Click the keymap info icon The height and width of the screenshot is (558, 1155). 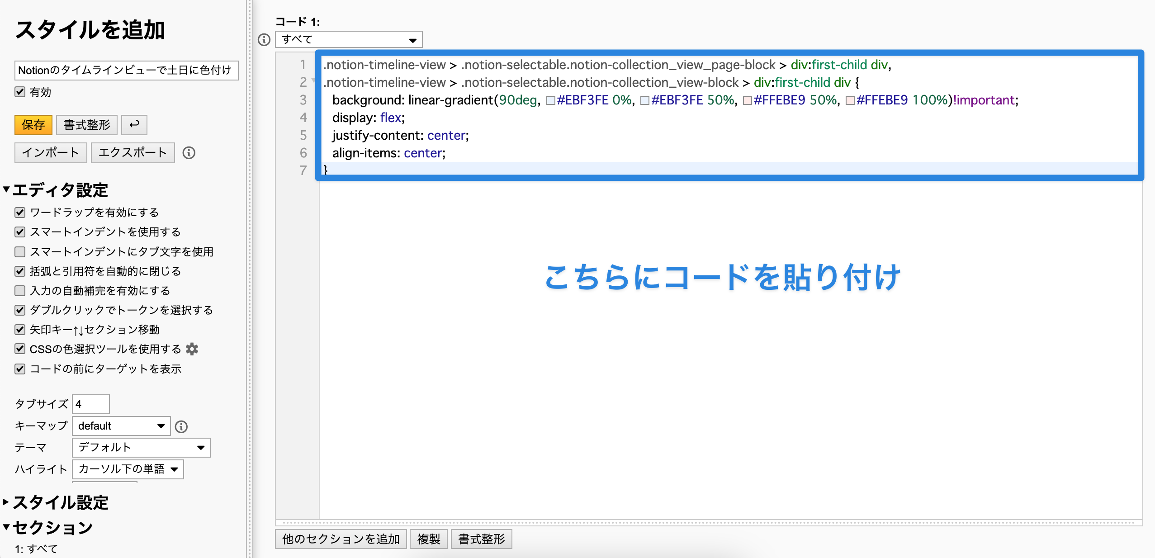click(x=181, y=426)
